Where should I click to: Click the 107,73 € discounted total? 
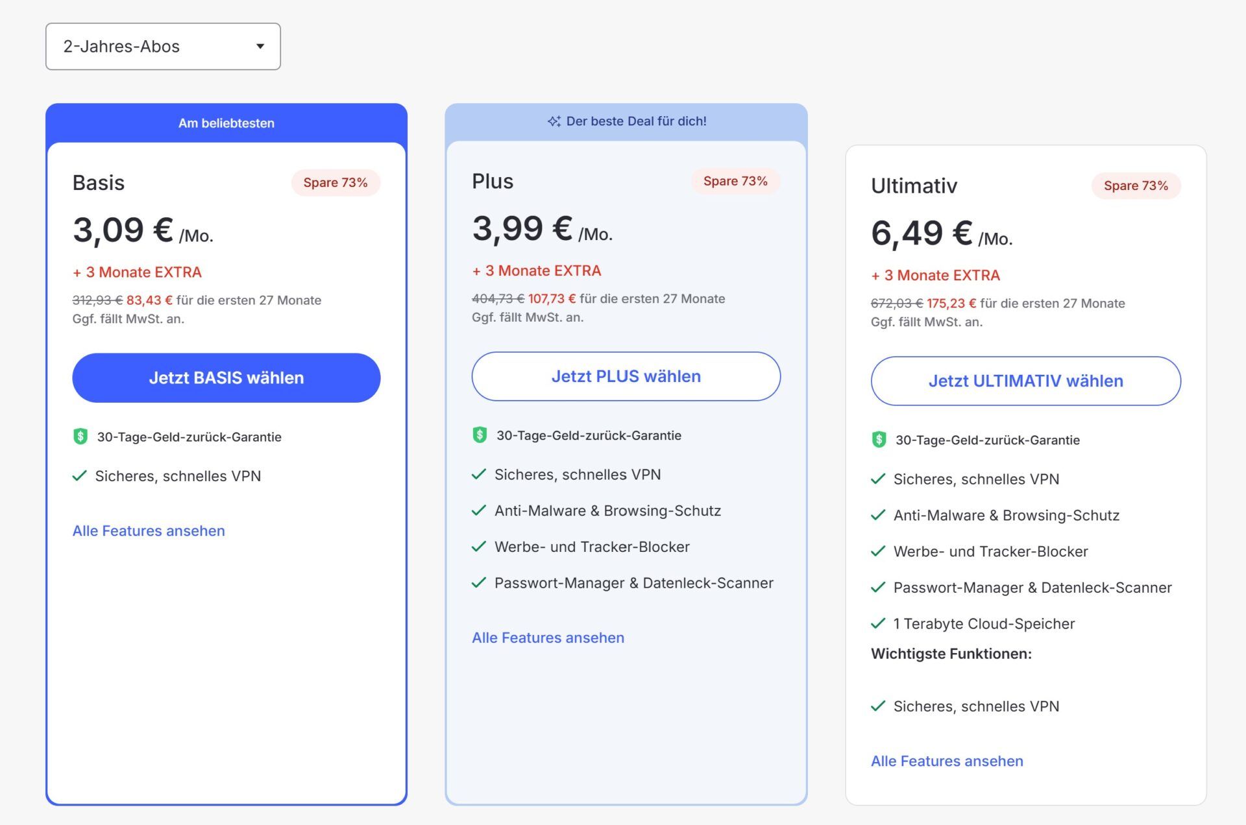552,299
